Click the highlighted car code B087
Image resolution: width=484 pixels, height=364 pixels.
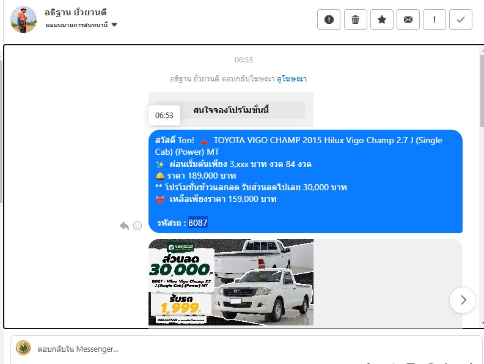(x=198, y=223)
